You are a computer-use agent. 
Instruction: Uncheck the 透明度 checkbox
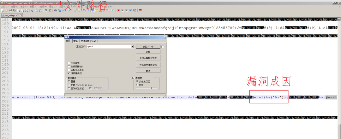tap(134, 78)
